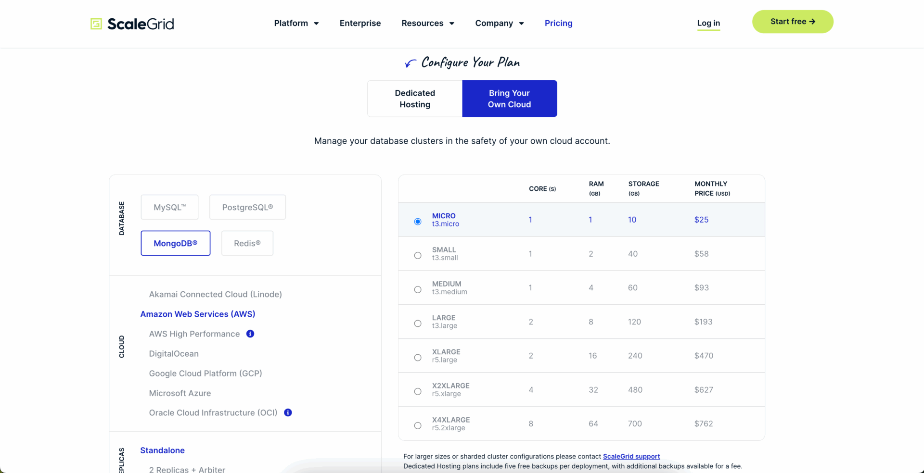Select Bring Your Own Cloud tab

click(x=509, y=99)
